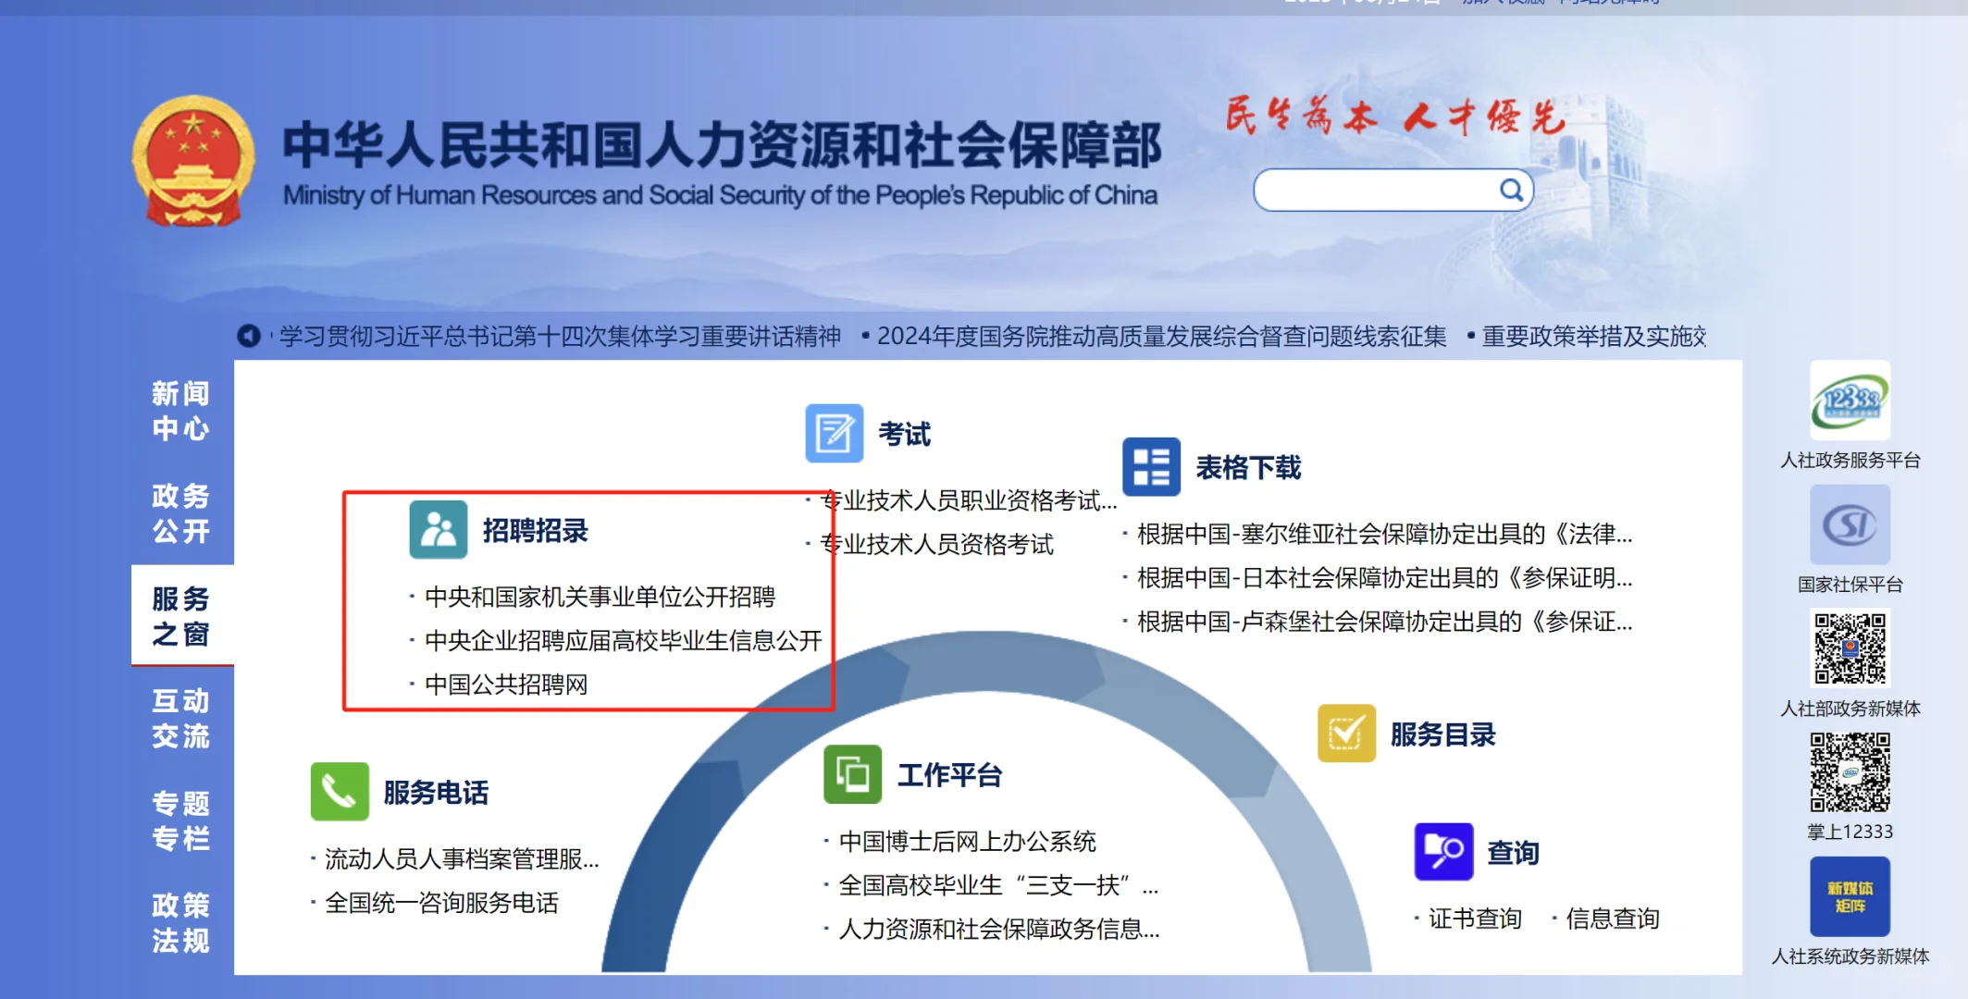Click the 国家社保平台 caption

pos(1850,584)
